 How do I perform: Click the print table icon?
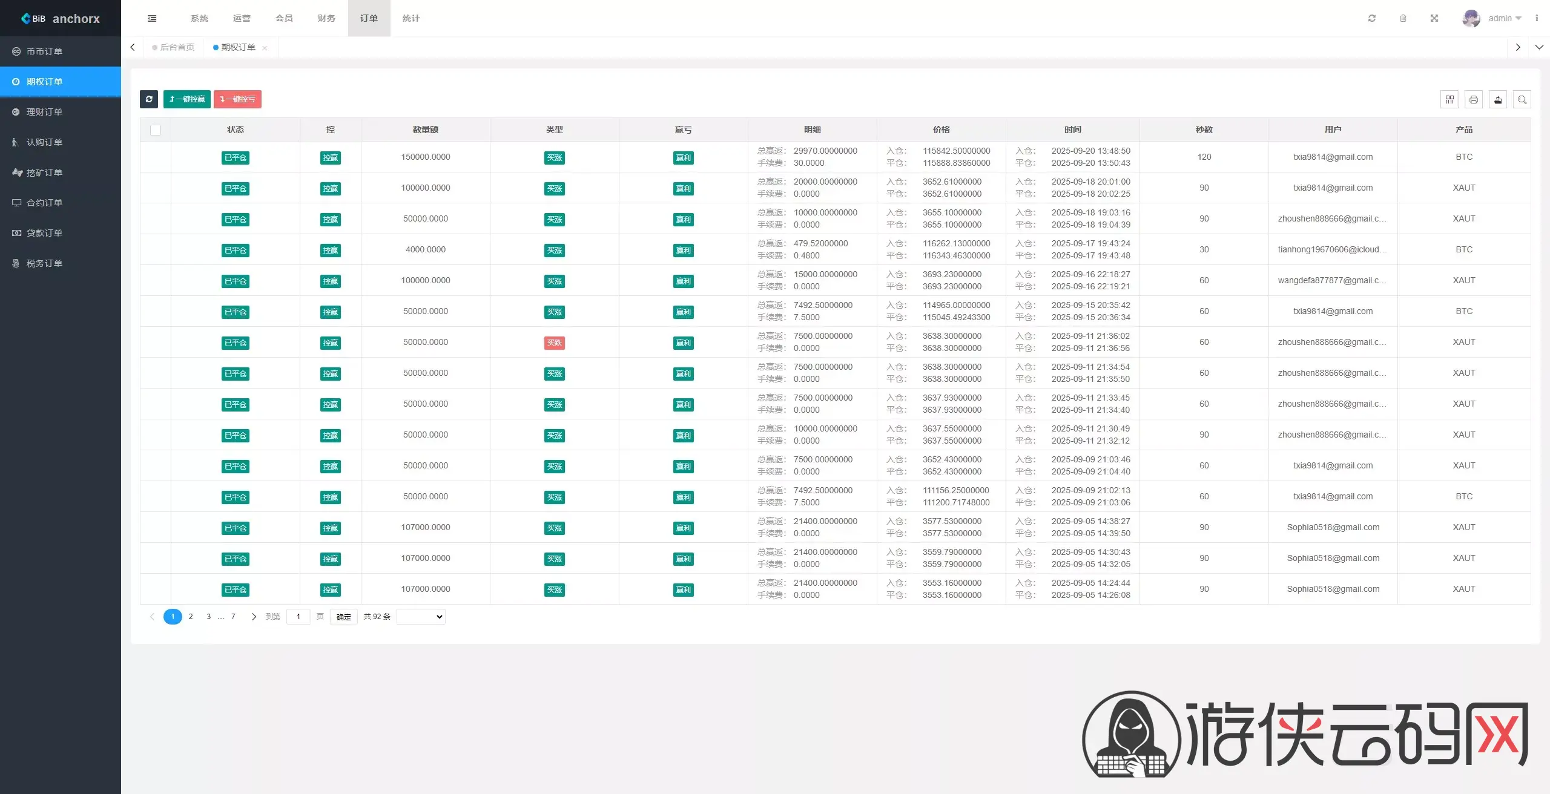tap(1474, 100)
